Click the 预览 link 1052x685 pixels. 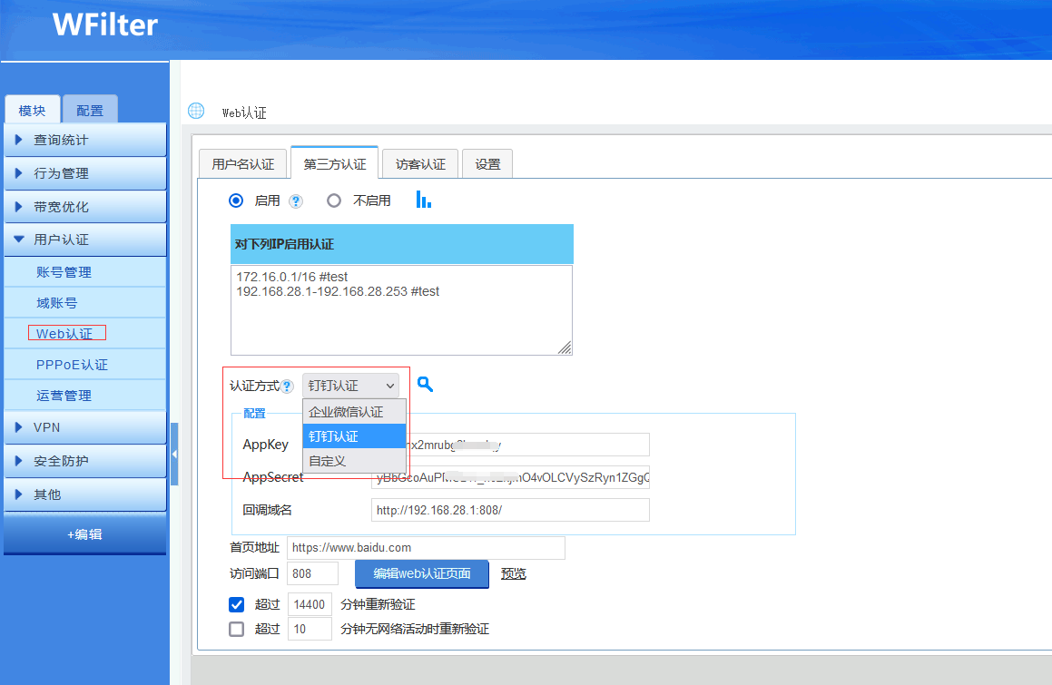click(x=514, y=573)
